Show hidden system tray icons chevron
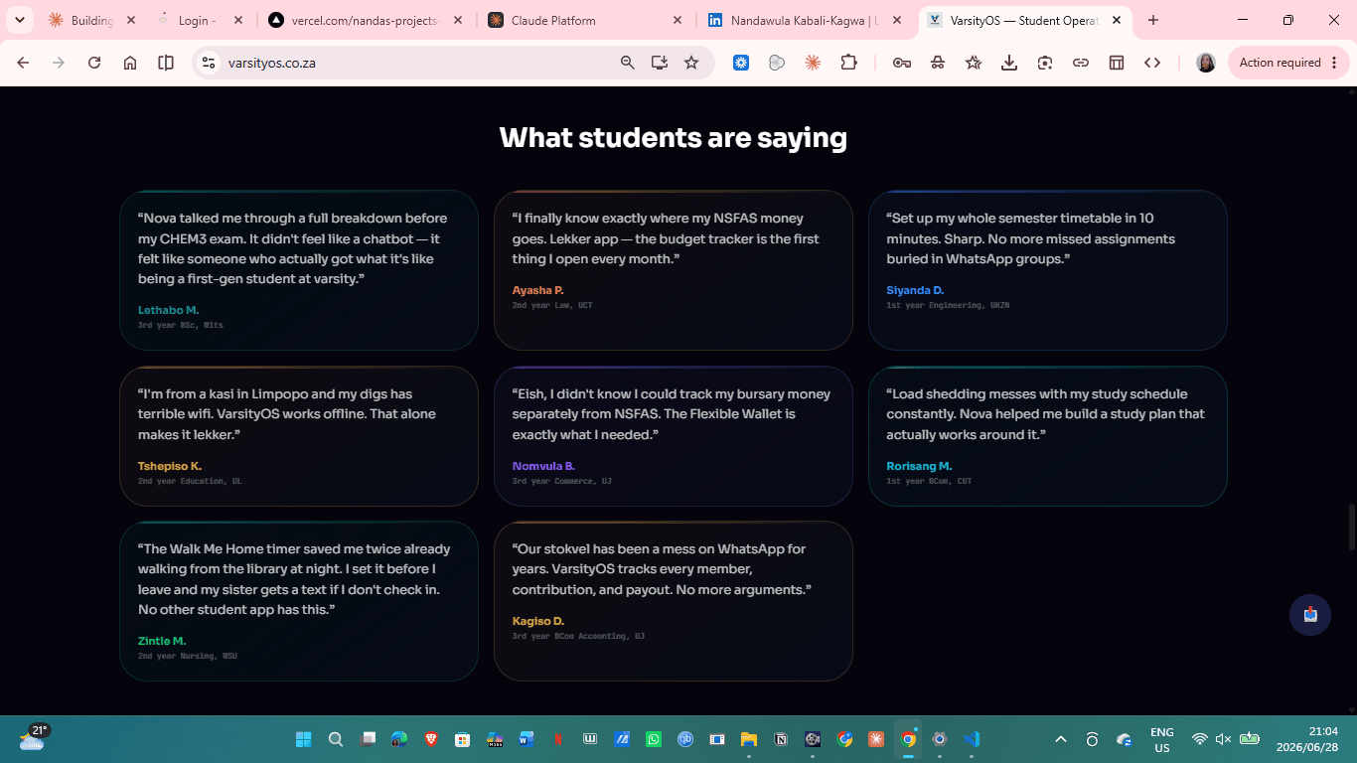Viewport: 1357px width, 763px height. (1061, 739)
